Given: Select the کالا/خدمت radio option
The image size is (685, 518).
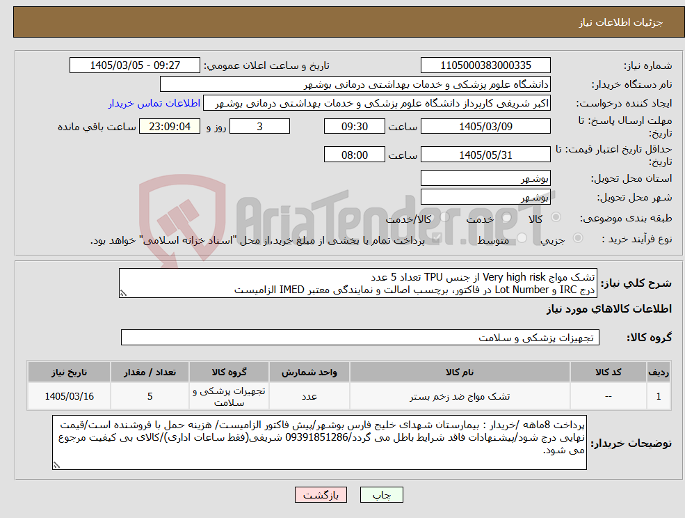Looking at the screenshot, I should 444,217.
